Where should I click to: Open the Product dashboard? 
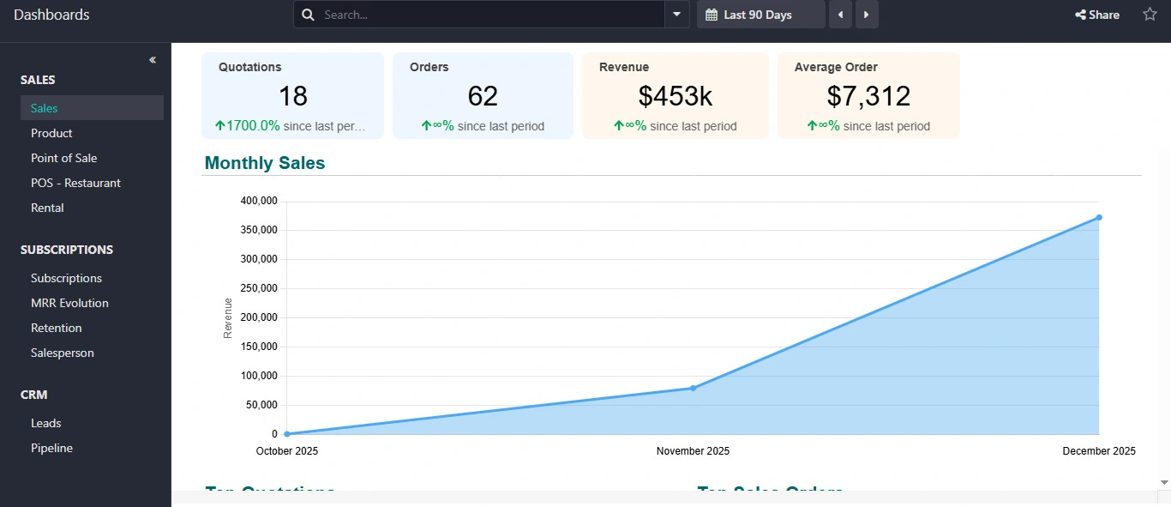click(x=51, y=133)
